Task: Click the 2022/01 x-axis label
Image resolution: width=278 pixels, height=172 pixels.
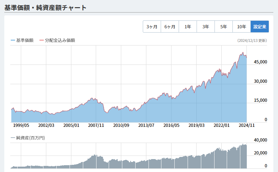Action: click(x=221, y=125)
